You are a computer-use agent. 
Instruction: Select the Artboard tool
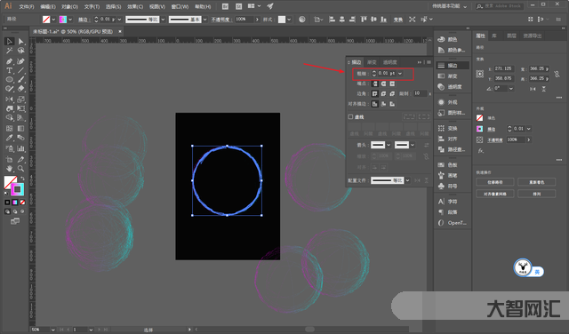pyautogui.click(x=10, y=159)
